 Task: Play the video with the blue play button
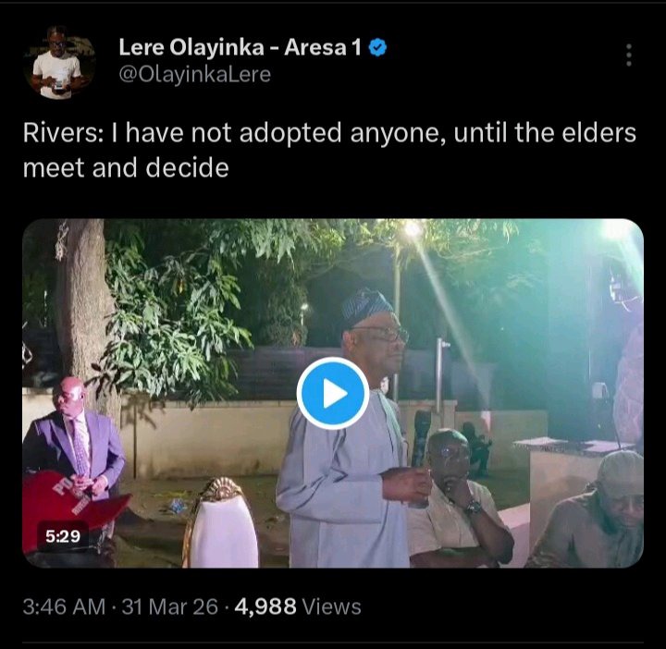pos(333,394)
